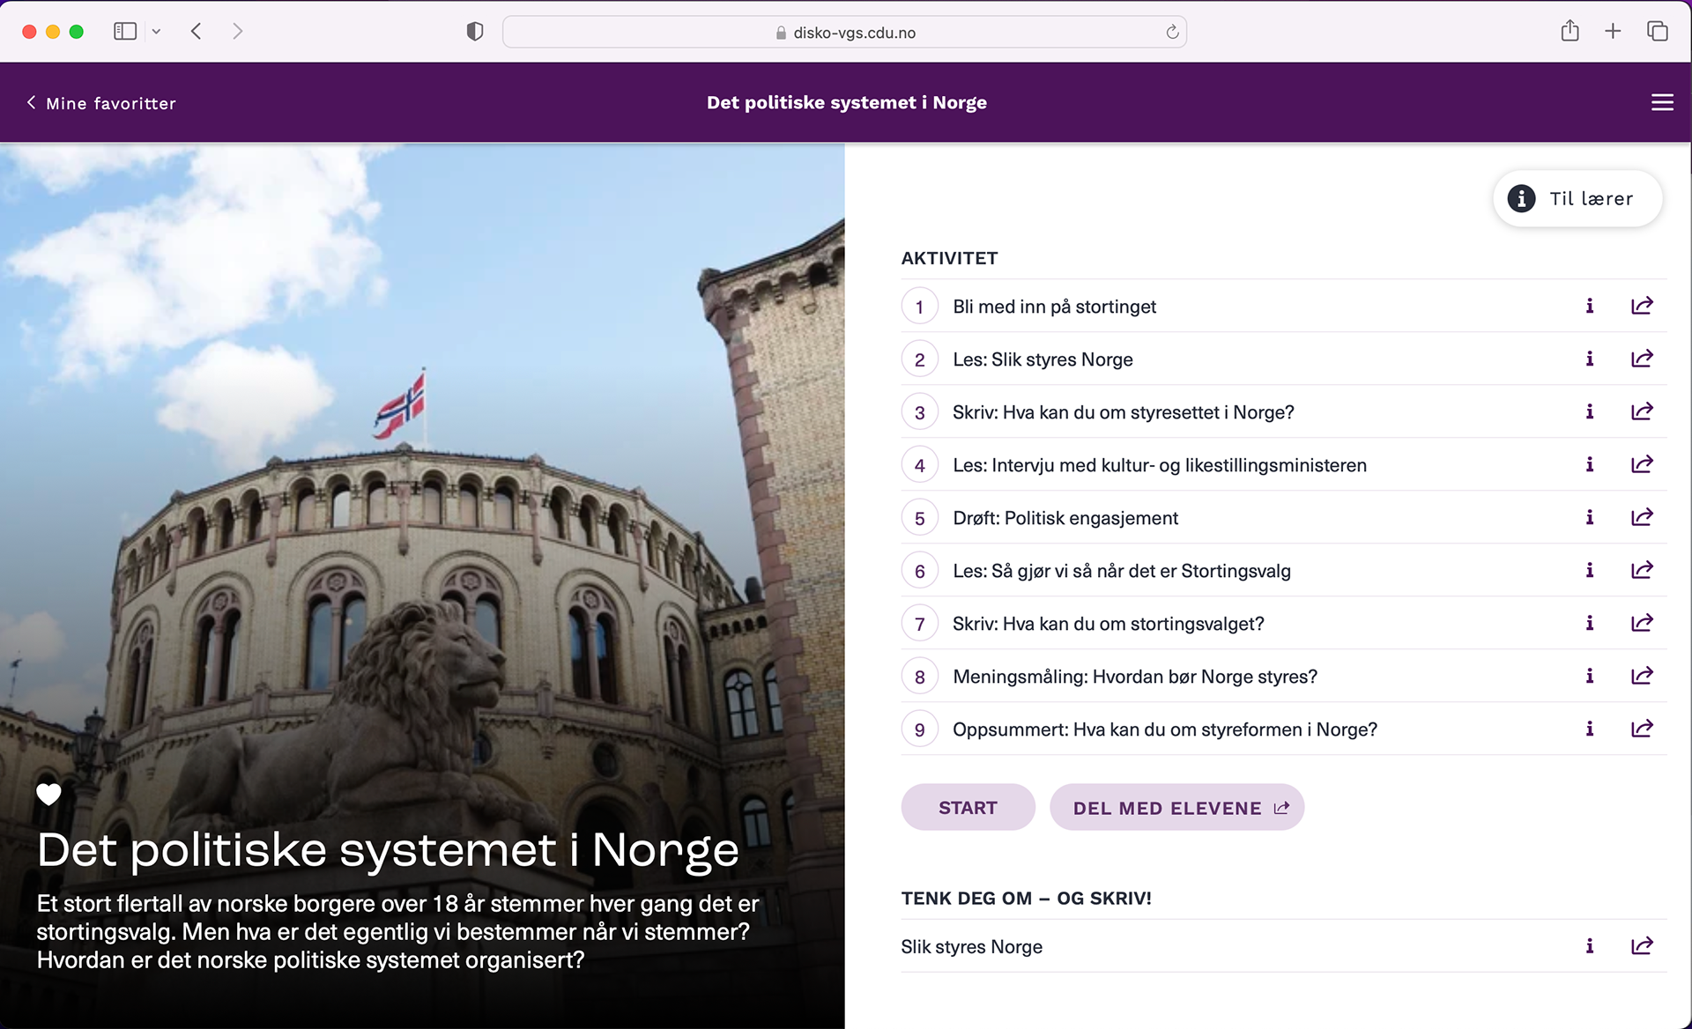Open info for Bli med inn på stortinget
Image resolution: width=1692 pixels, height=1029 pixels.
(x=1590, y=306)
